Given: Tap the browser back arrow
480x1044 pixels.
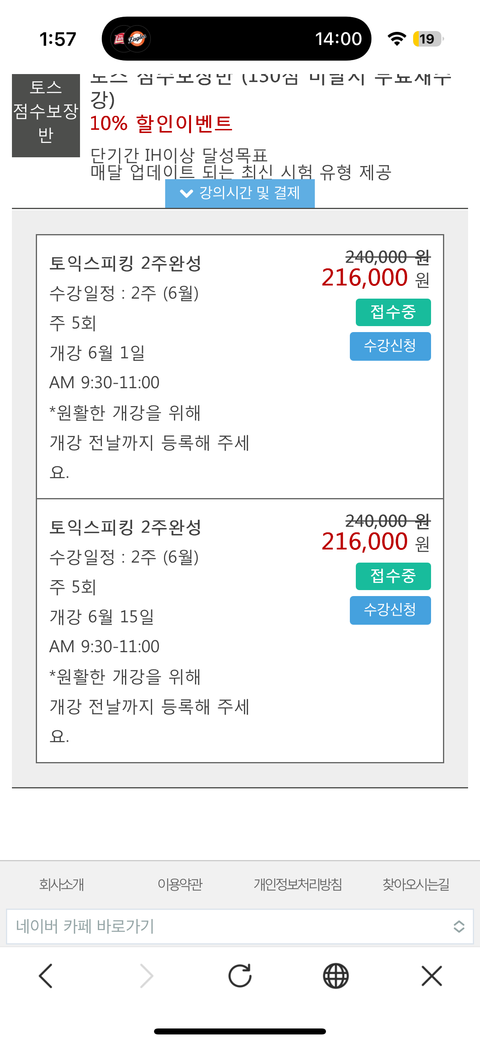Looking at the screenshot, I should [46, 976].
